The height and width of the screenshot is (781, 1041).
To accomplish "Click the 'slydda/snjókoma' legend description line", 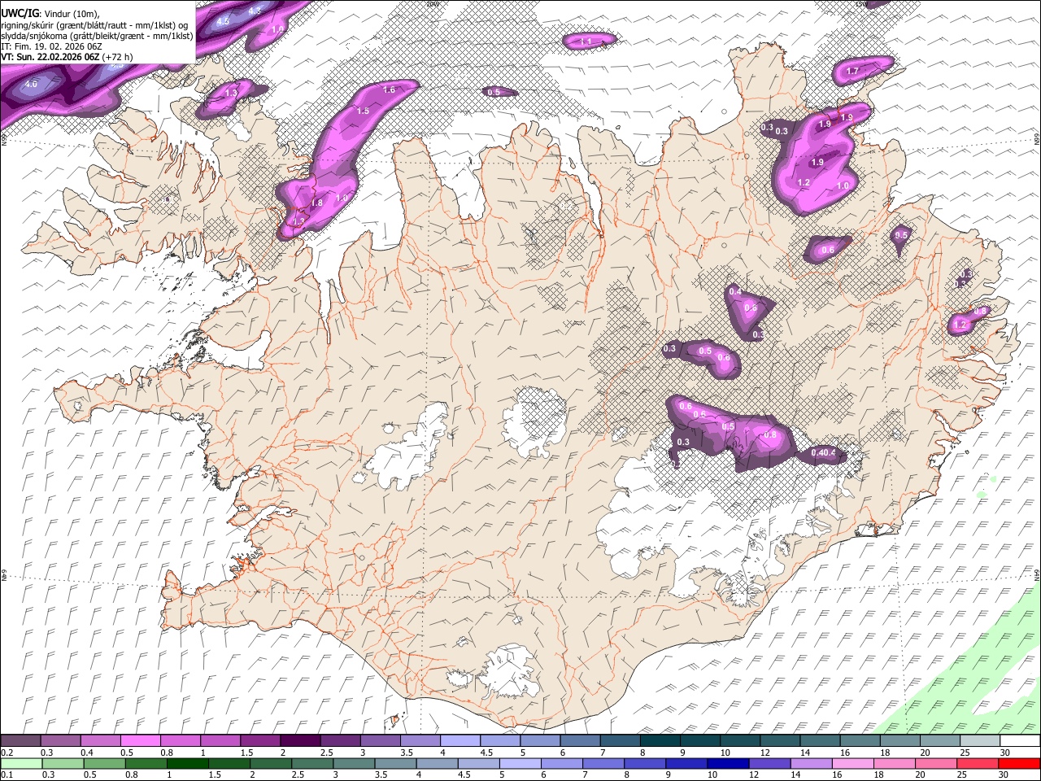I will tap(98, 36).
